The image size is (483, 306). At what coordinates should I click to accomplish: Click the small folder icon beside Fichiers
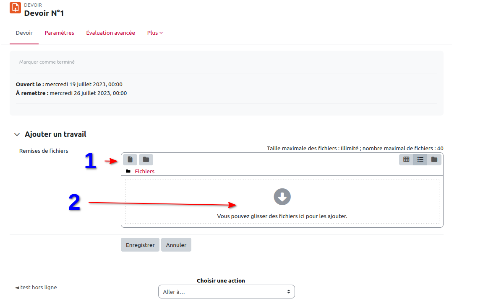coord(128,172)
